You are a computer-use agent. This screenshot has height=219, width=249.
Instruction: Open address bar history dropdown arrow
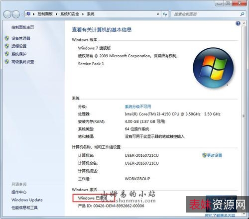point(158,14)
